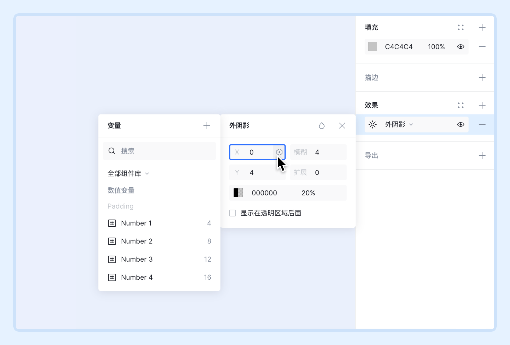Open blend mode droplet icon in shadow panel
Screen dimensions: 510x345
click(x=322, y=126)
